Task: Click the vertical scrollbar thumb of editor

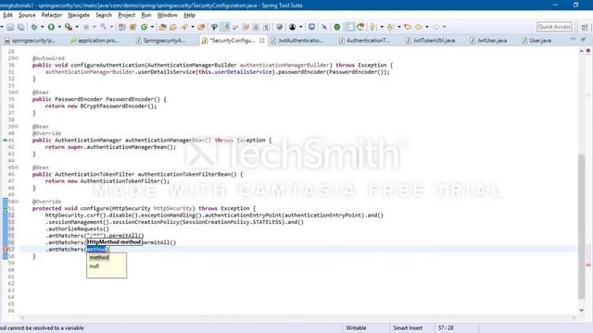Action: (x=582, y=226)
